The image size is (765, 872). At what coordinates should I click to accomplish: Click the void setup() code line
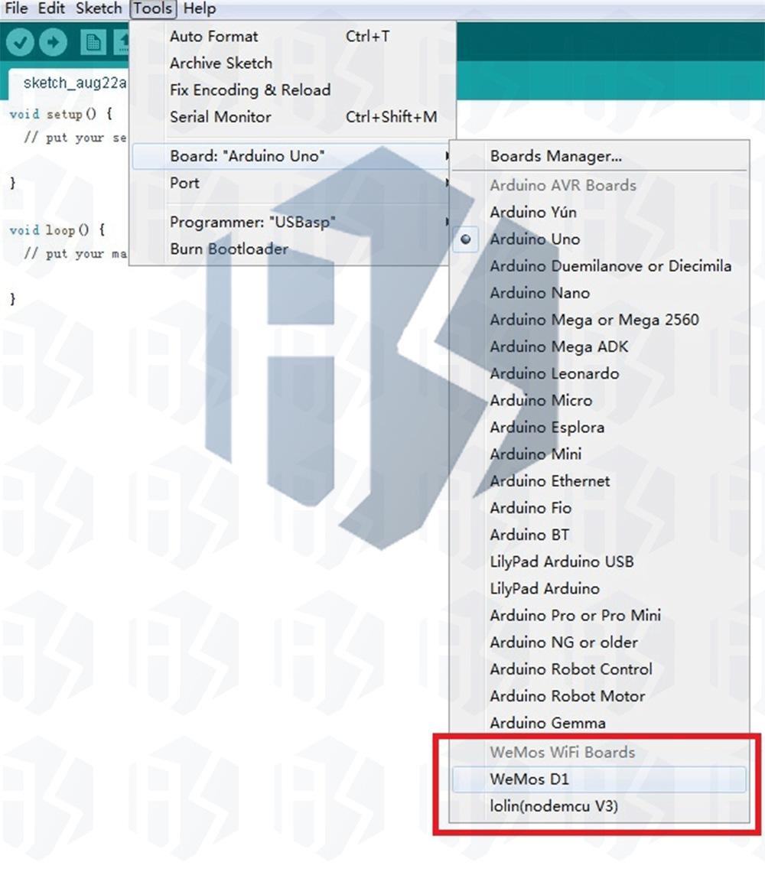[61, 114]
